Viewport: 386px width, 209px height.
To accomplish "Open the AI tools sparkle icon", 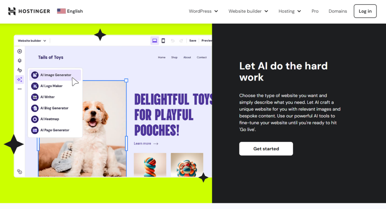I will tap(20, 79).
